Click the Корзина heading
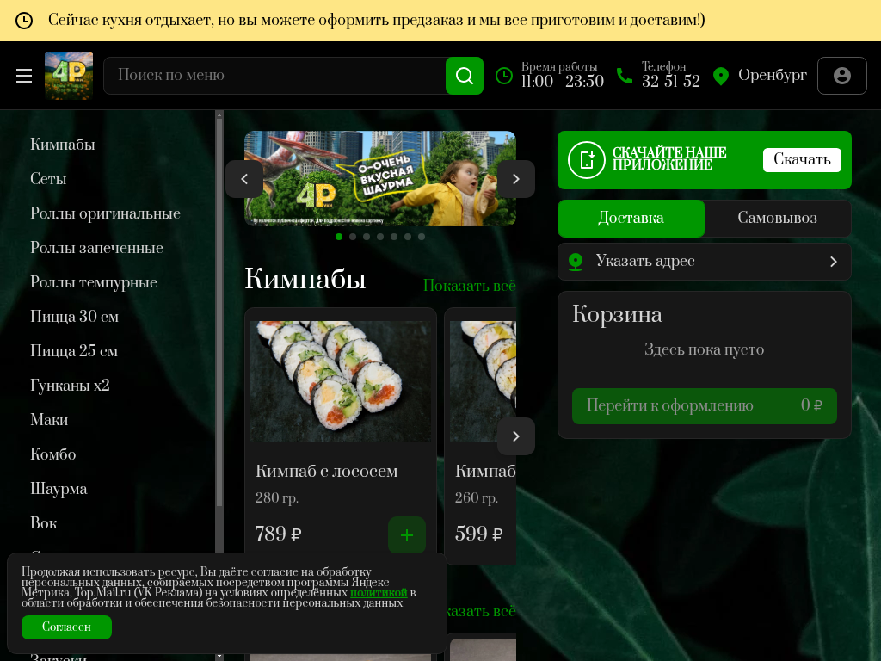This screenshot has height=661, width=881. coord(617,314)
